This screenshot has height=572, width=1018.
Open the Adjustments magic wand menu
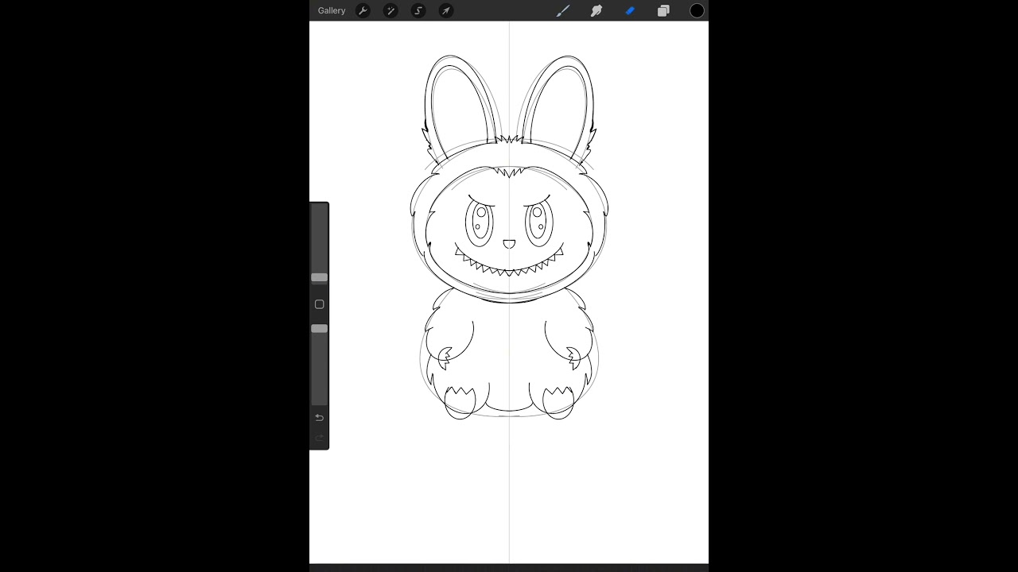tap(390, 10)
